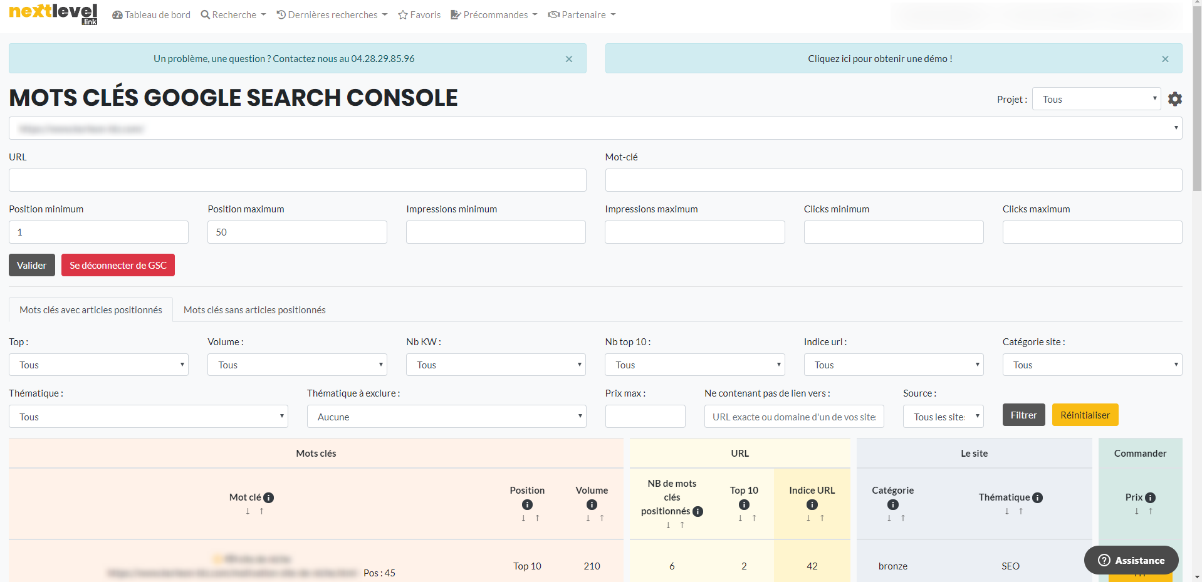Click the Position column info icon
This screenshot has height=582, width=1202.
[x=527, y=504]
